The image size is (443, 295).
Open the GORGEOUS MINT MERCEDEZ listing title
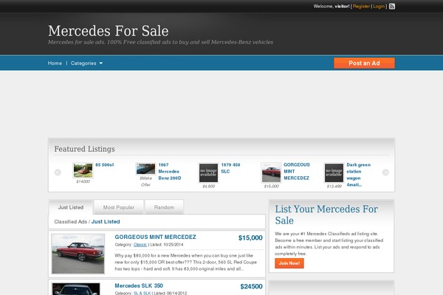click(x=155, y=237)
